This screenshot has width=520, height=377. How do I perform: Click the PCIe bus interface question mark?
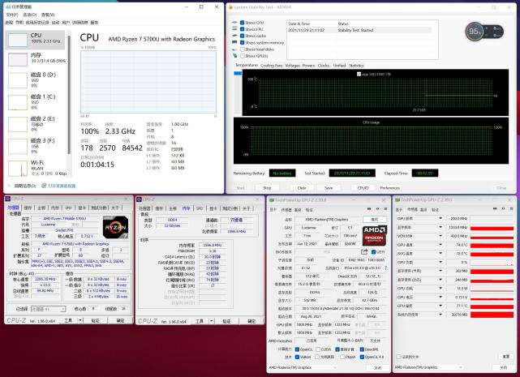385,268
